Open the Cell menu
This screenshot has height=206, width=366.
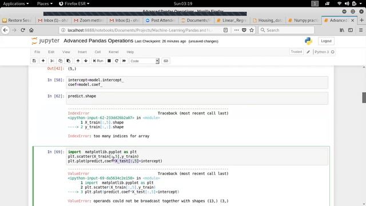click(x=98, y=52)
